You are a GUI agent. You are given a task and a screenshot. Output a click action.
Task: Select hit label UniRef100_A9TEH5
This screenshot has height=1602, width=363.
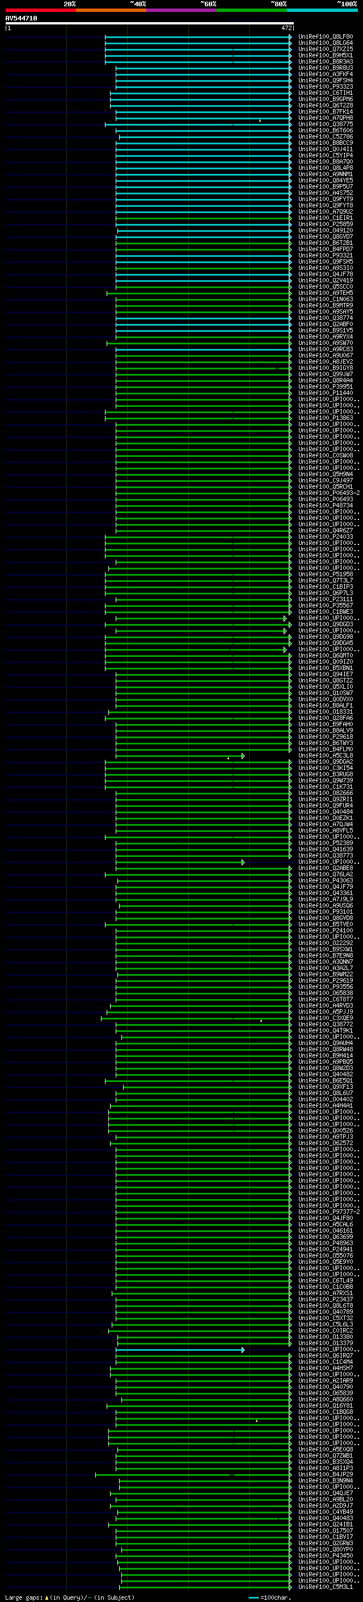point(326,293)
